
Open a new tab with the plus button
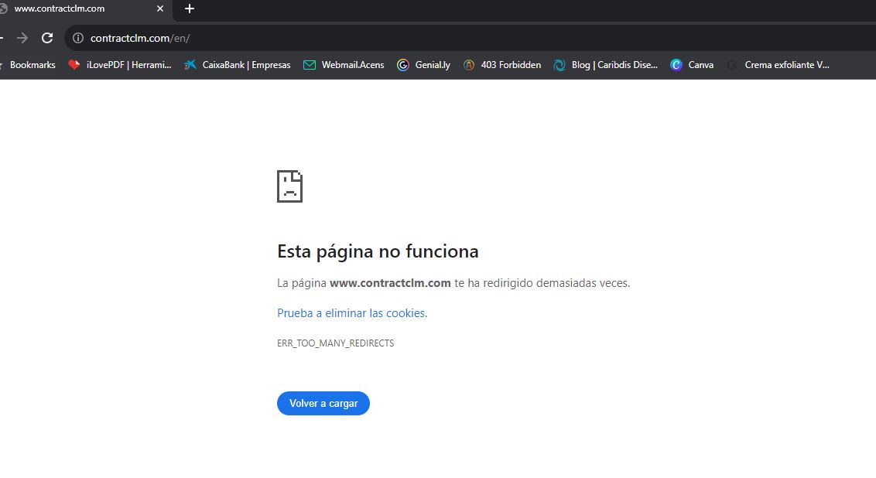[x=190, y=9]
